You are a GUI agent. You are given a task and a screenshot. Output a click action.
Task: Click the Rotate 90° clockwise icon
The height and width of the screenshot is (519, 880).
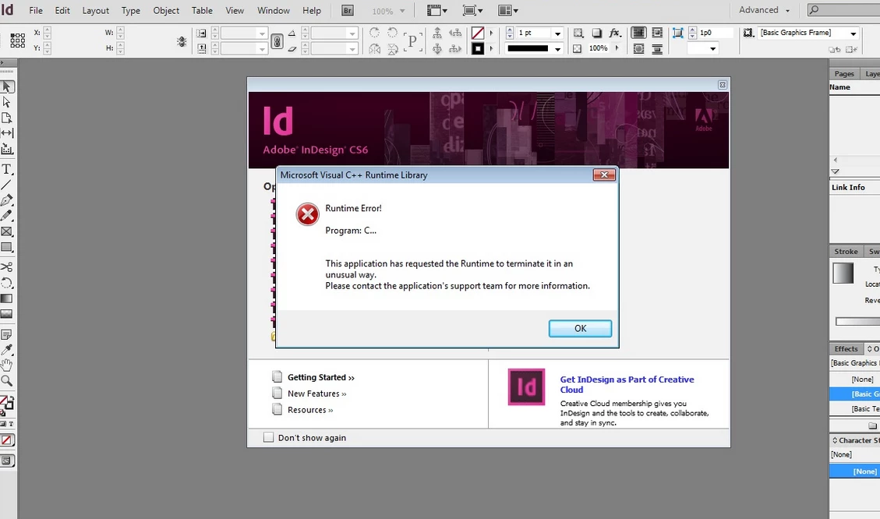(x=374, y=33)
